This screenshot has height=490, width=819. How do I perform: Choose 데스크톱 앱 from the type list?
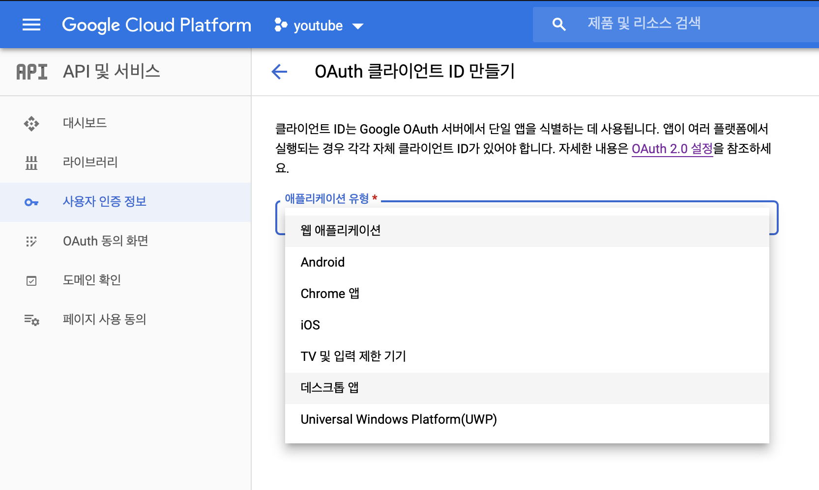point(527,388)
